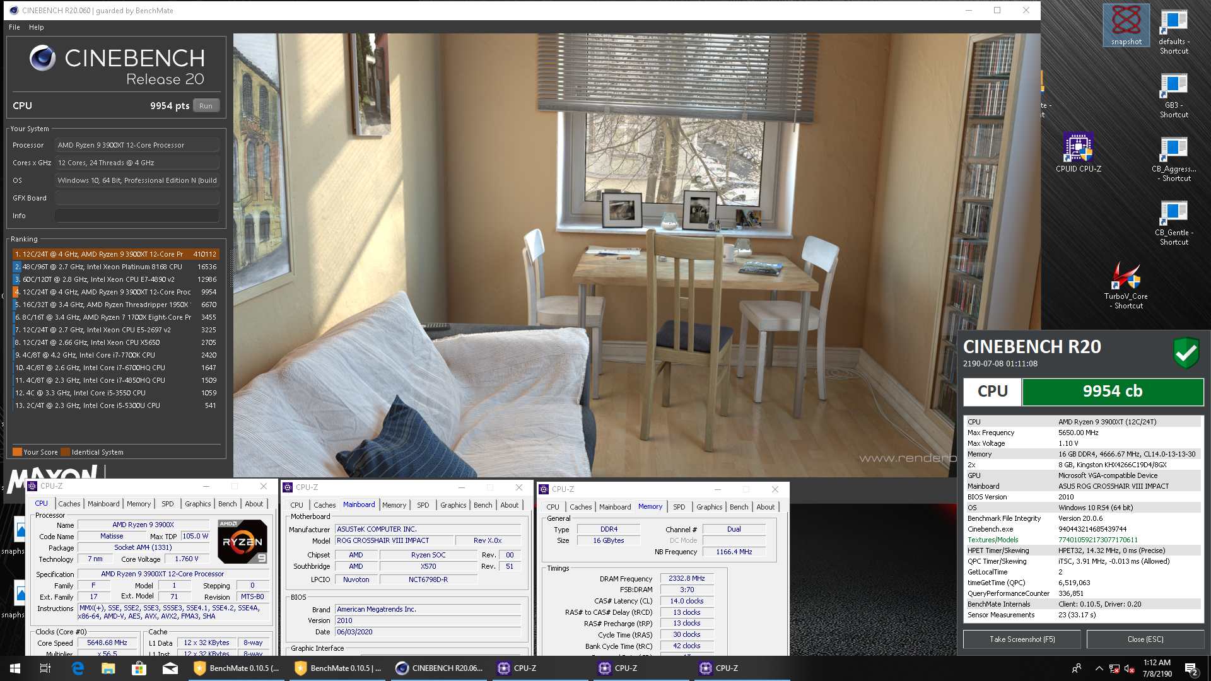
Task: Select Xeon Platinum 8168 ranking row
Action: pyautogui.click(x=116, y=267)
